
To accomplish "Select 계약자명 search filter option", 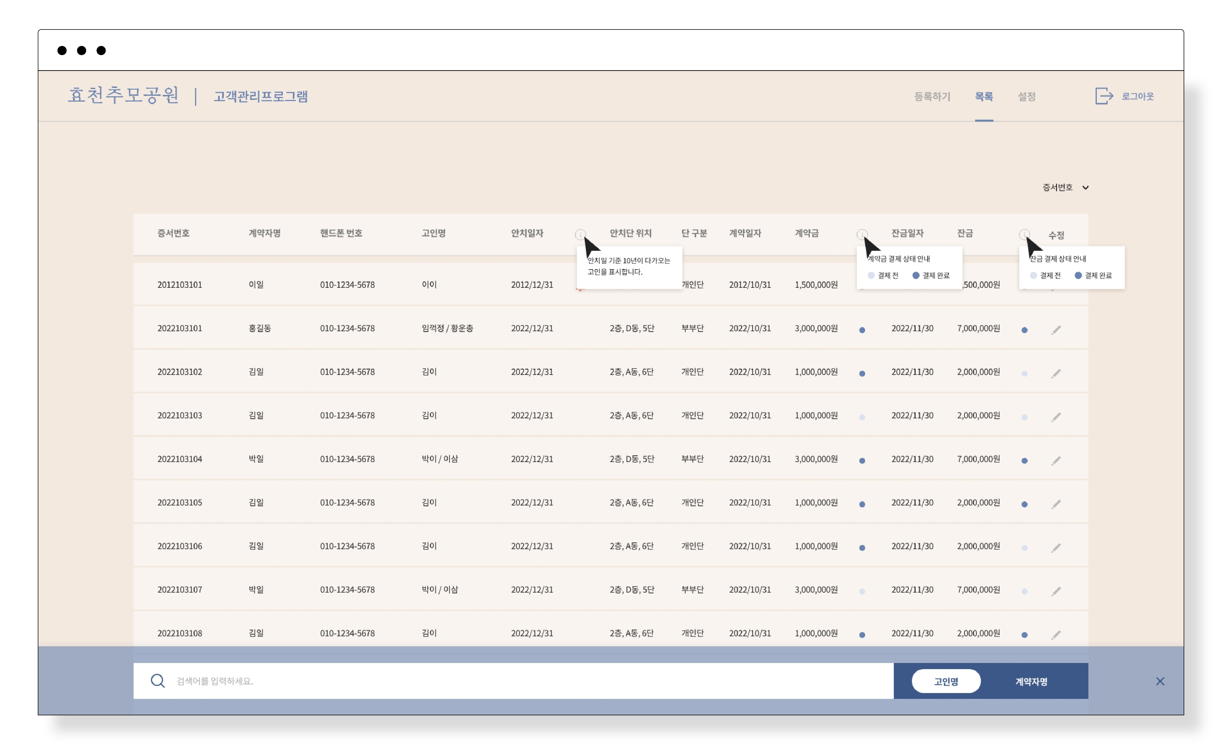I will [1031, 681].
